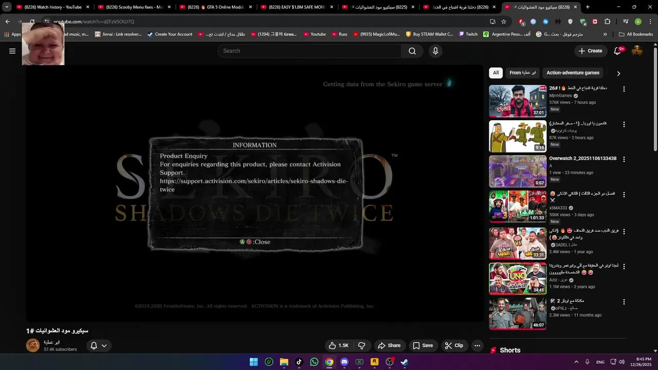Screen dimensions: 658x370
Task: Select the Action-adventure games chip
Action: click(573, 73)
